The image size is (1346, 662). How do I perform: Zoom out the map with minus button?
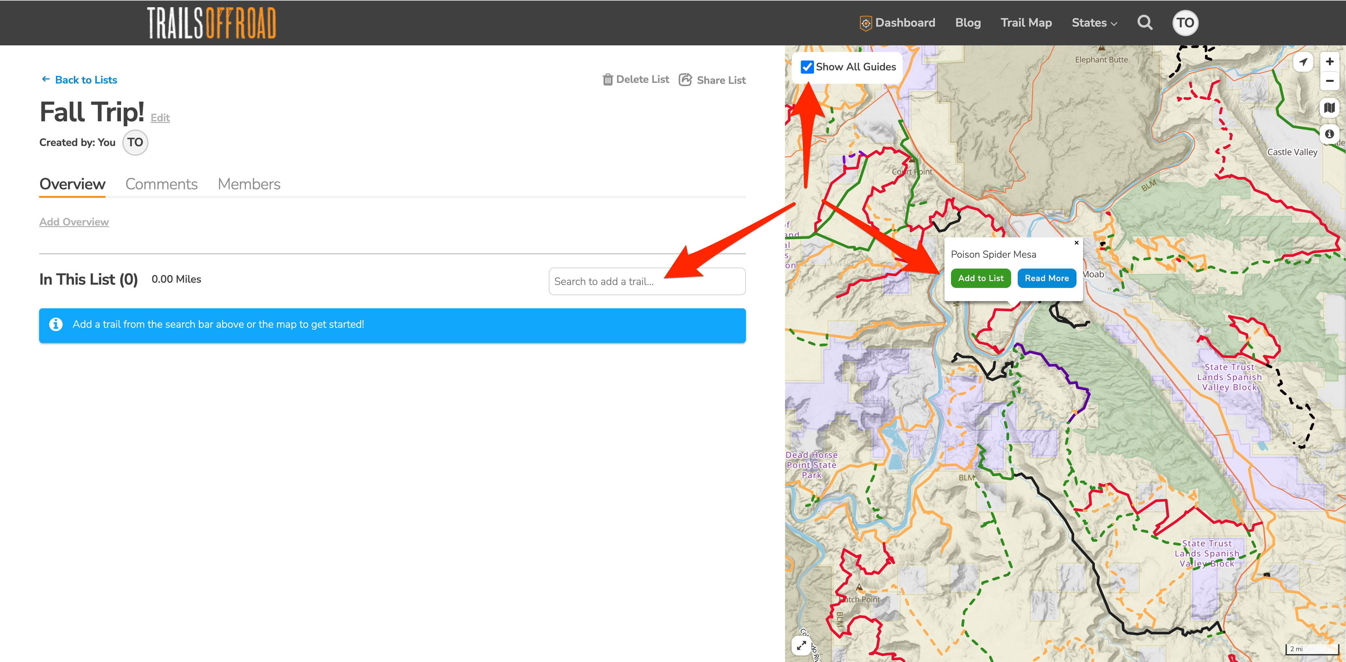pos(1329,81)
